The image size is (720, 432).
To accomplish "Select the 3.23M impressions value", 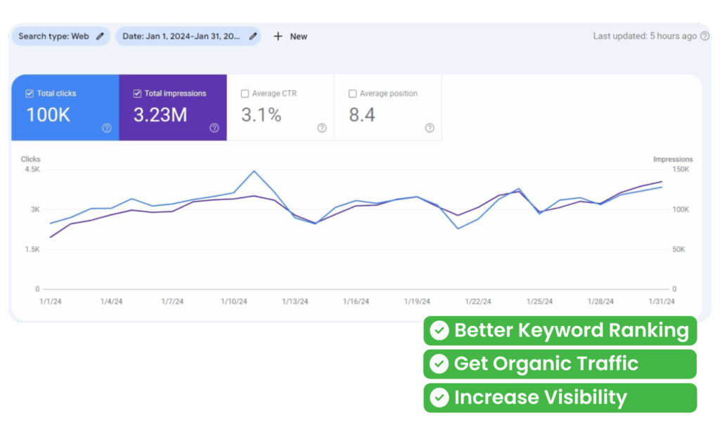I will coord(160,115).
